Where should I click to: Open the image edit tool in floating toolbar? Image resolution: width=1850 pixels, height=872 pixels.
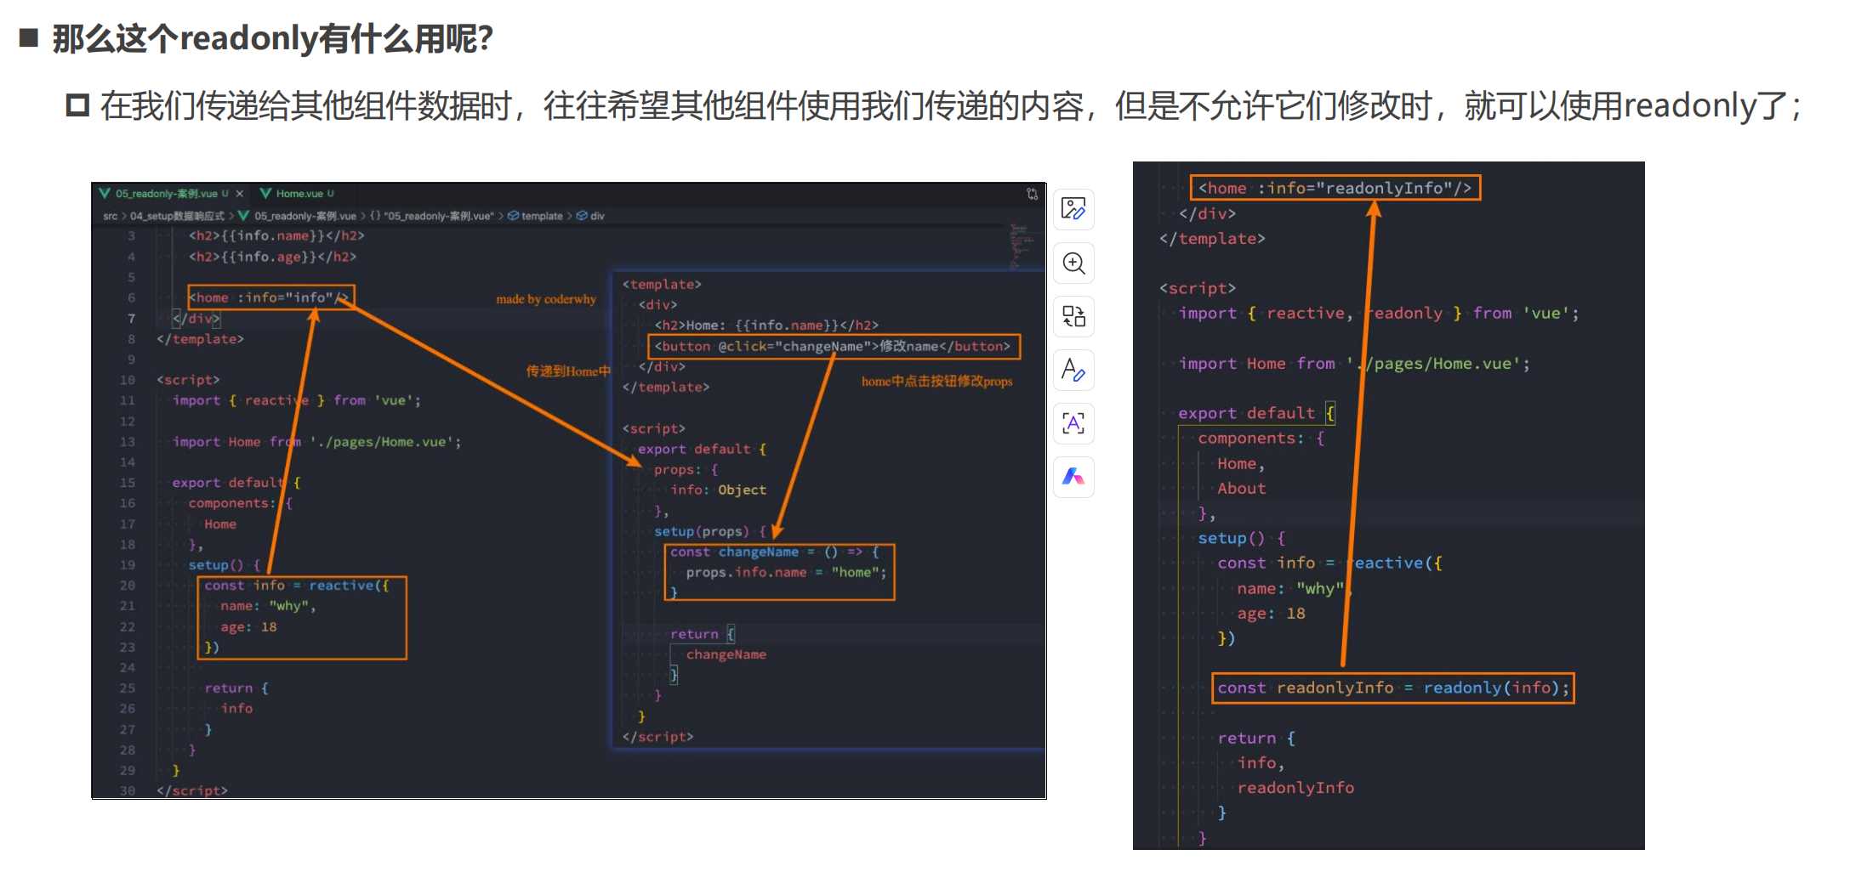pyautogui.click(x=1073, y=209)
